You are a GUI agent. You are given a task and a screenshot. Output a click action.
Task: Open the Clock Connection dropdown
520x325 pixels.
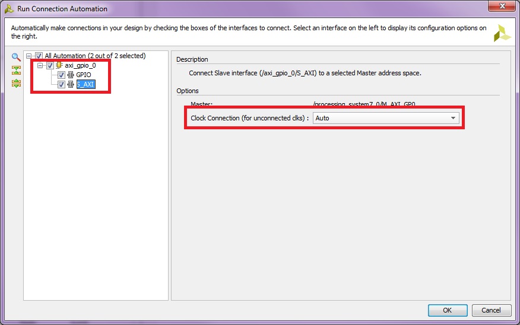(x=386, y=118)
